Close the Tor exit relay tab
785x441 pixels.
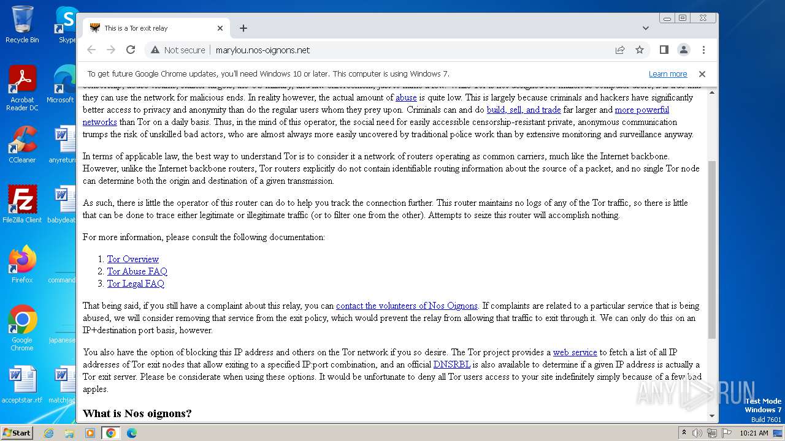[x=220, y=28]
